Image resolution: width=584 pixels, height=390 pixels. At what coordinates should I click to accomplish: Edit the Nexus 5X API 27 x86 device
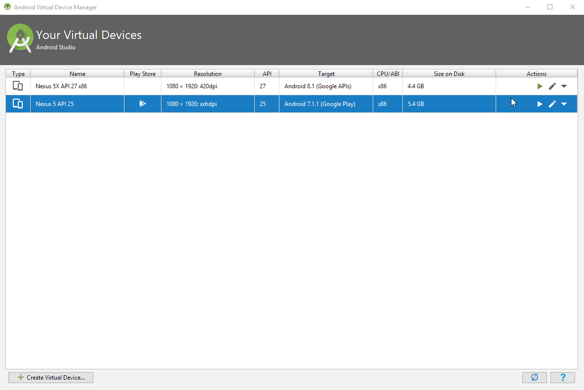(552, 86)
